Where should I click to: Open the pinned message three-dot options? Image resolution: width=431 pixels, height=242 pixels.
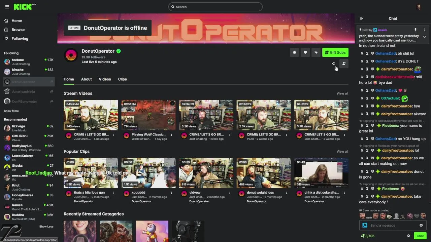(x=424, y=30)
